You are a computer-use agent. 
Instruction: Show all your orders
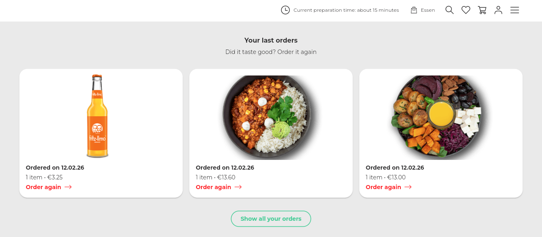(x=271, y=219)
